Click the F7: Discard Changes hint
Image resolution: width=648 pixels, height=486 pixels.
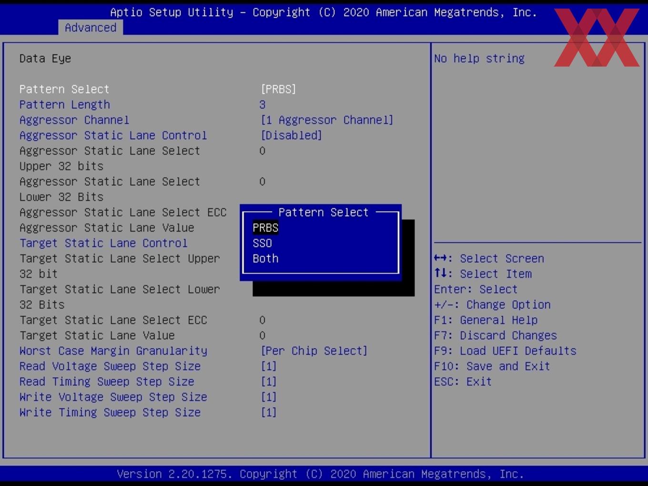(496, 335)
